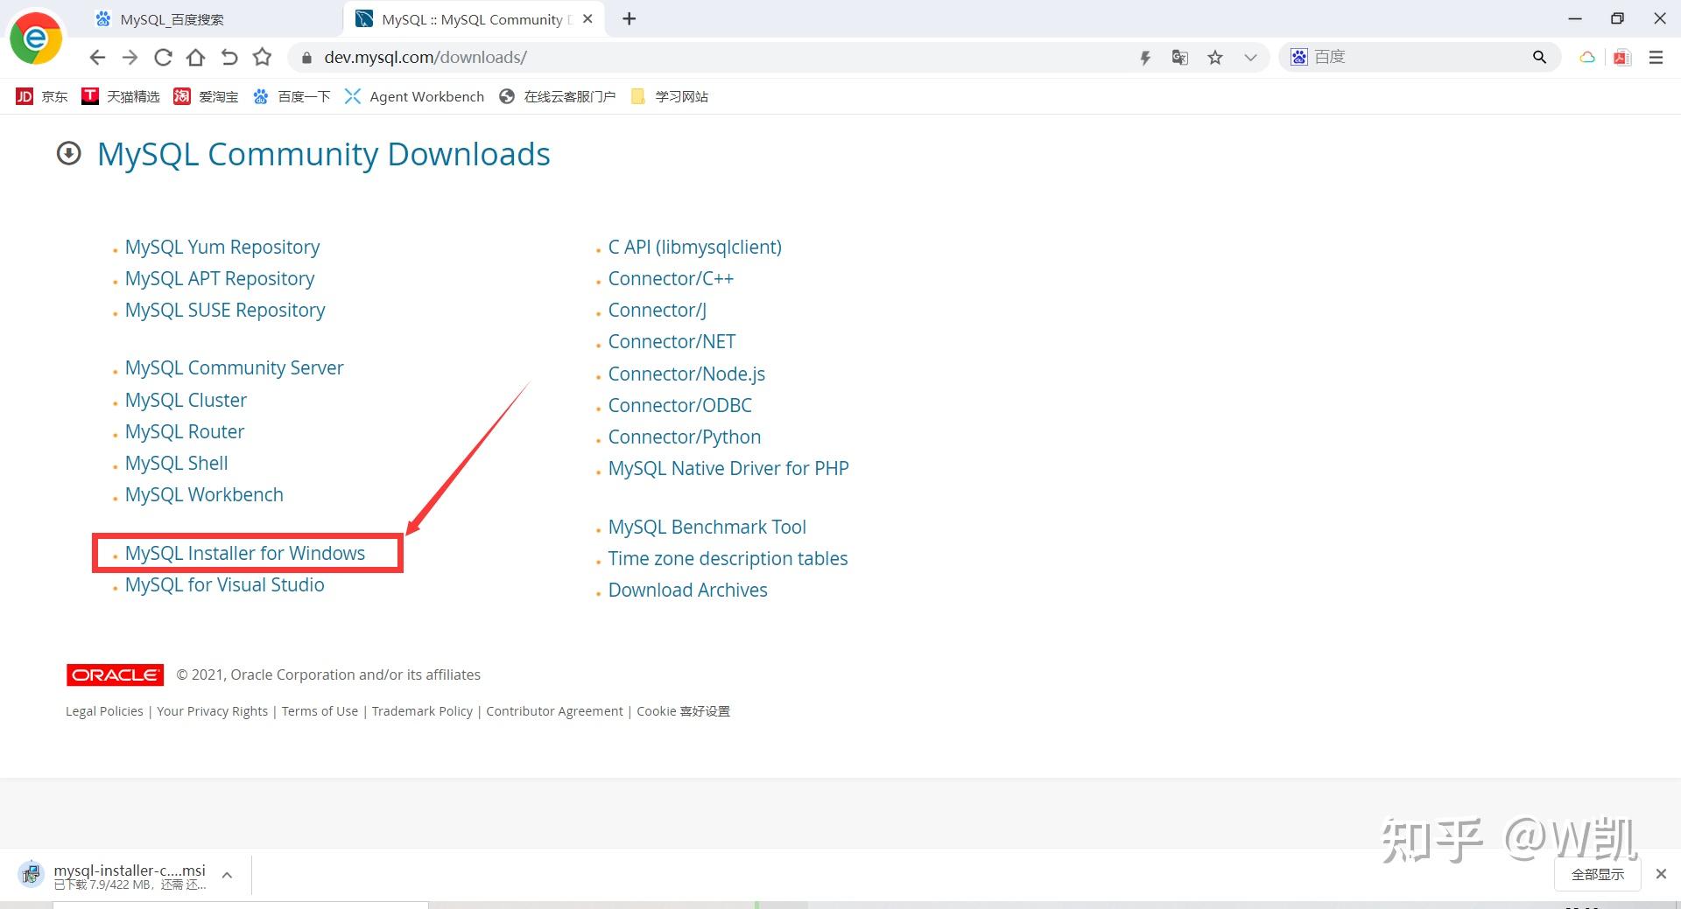Open the 学习网站 bookmark folder

[x=670, y=96]
